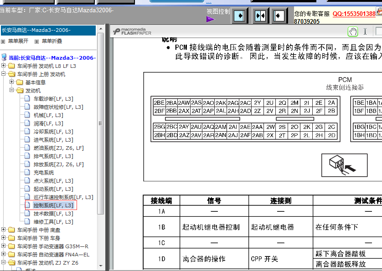Click the 菜单折叠 collapse-menu icon
This screenshot has height=271, width=382.
pos(36,41)
